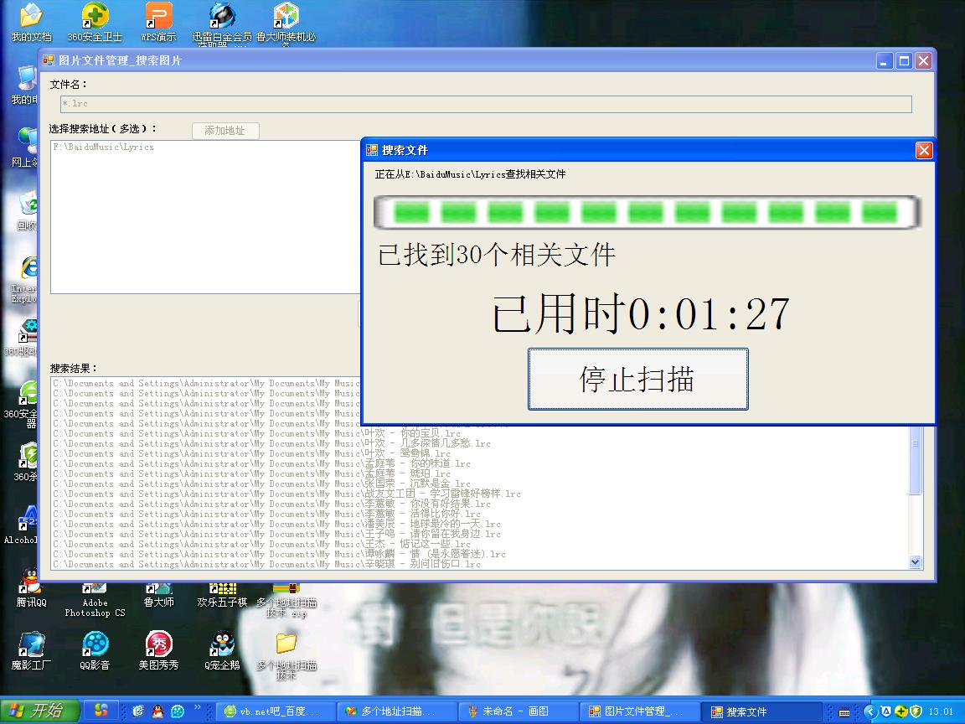Open the 我的文档 desktop icon
Viewport: 965px width, 724px height.
pyautogui.click(x=31, y=22)
